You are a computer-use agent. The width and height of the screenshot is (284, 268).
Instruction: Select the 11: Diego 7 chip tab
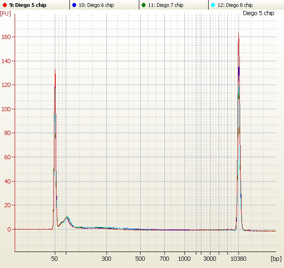point(166,5)
